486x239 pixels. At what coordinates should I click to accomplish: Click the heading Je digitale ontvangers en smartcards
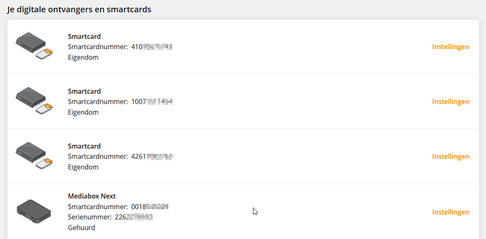(x=79, y=10)
